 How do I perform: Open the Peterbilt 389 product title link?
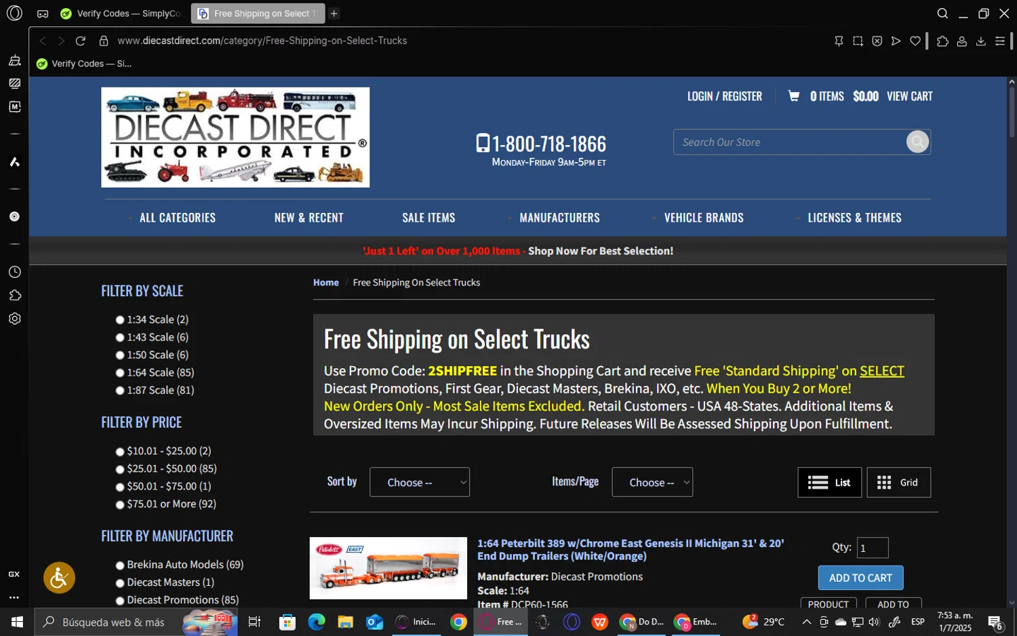(x=631, y=550)
